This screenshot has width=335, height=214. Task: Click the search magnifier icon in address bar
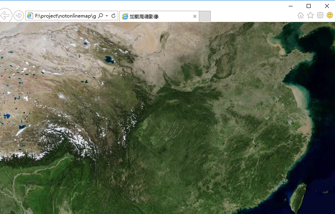click(100, 16)
